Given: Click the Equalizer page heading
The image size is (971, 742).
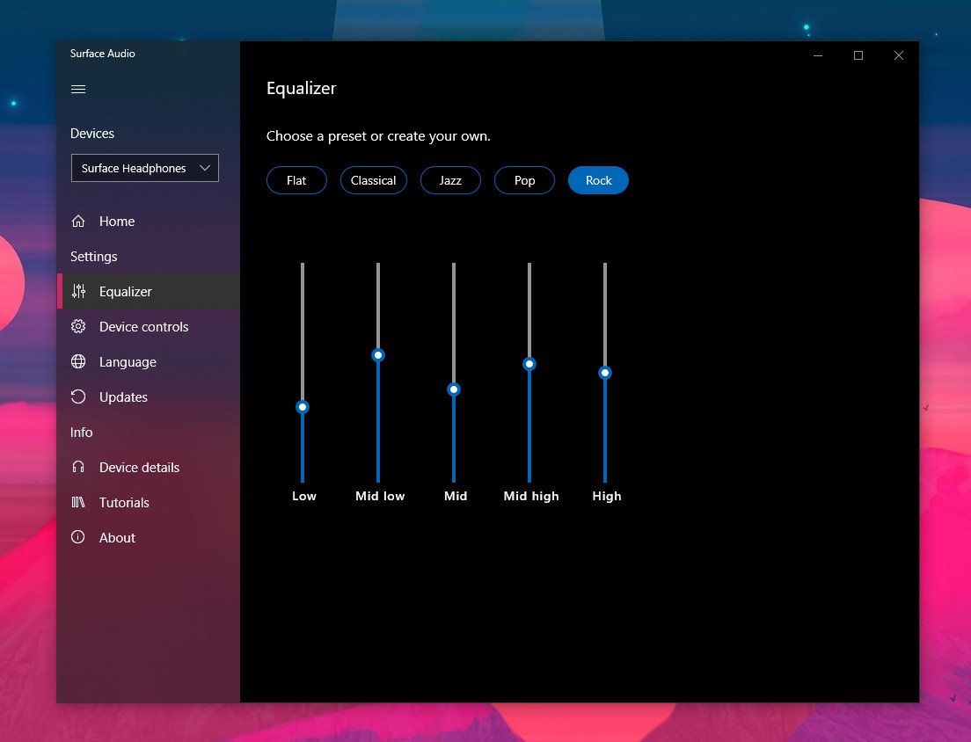Looking at the screenshot, I should coord(301,88).
